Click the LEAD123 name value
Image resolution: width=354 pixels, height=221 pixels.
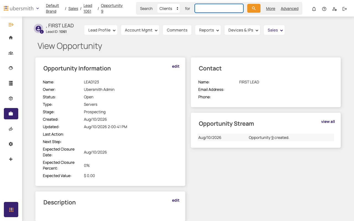click(x=91, y=82)
